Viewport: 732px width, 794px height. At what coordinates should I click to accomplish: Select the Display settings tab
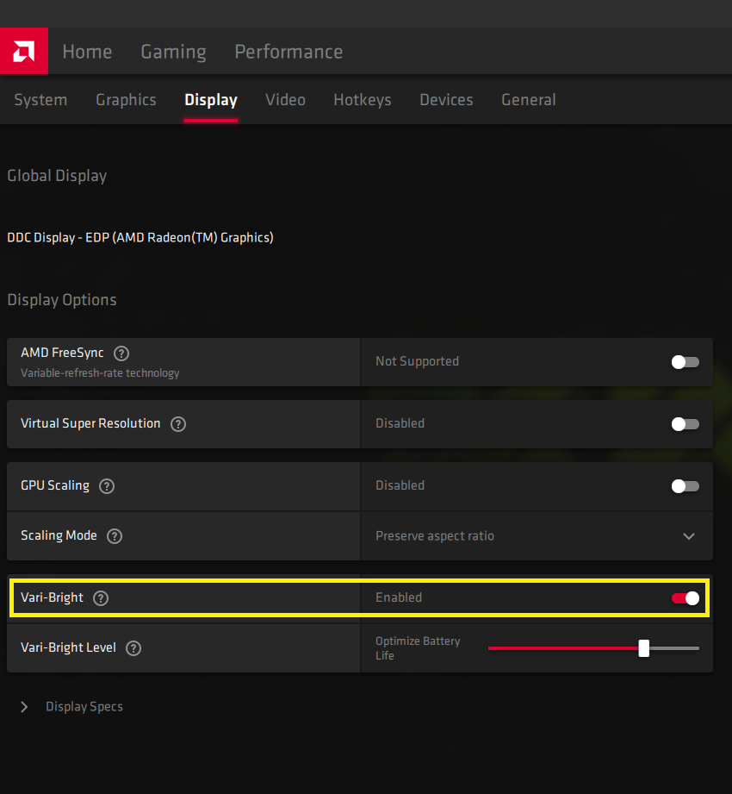[x=211, y=100]
